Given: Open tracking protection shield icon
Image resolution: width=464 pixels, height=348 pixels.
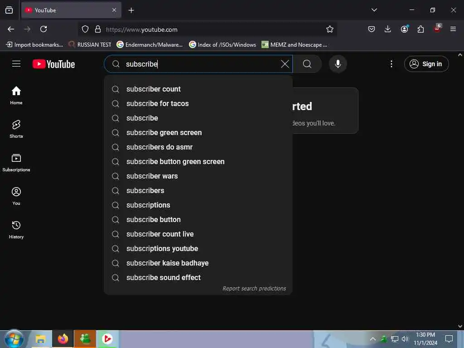Looking at the screenshot, I should click(85, 29).
